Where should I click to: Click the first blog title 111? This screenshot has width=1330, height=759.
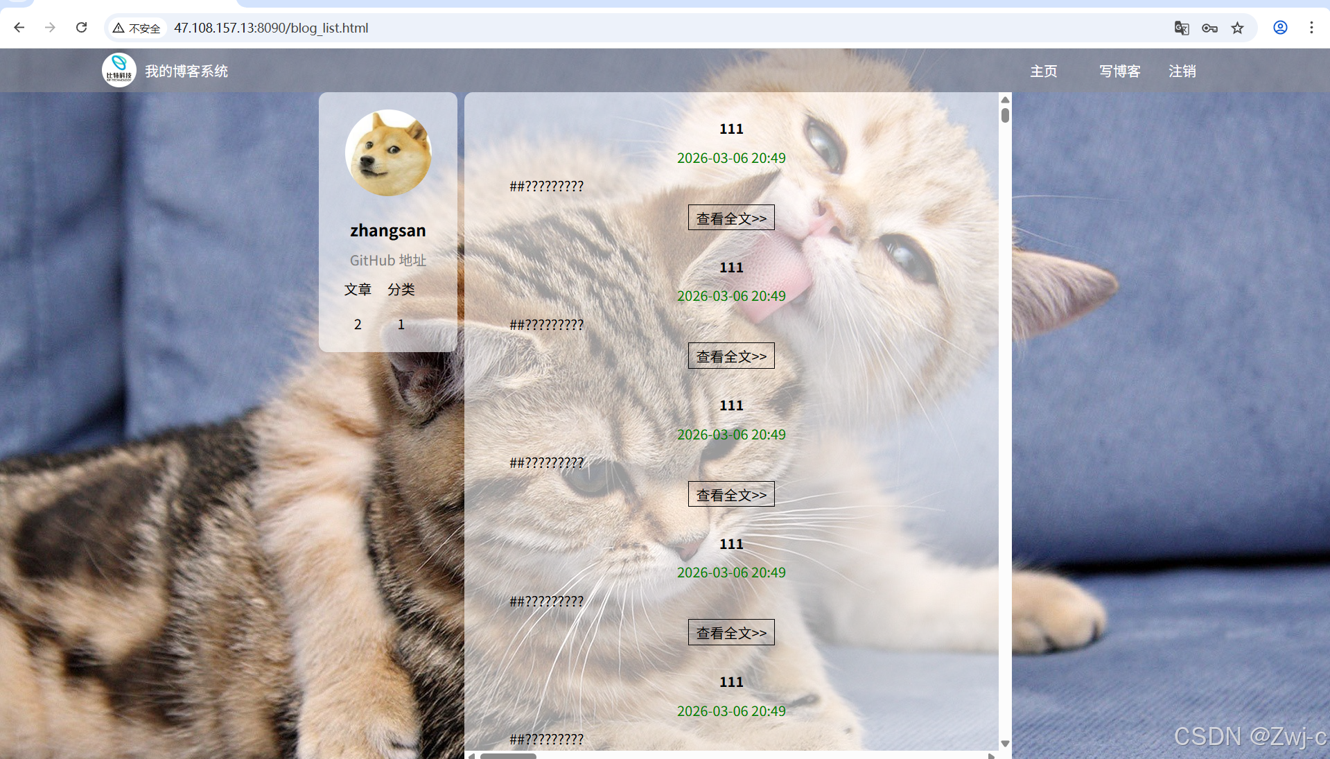(731, 129)
